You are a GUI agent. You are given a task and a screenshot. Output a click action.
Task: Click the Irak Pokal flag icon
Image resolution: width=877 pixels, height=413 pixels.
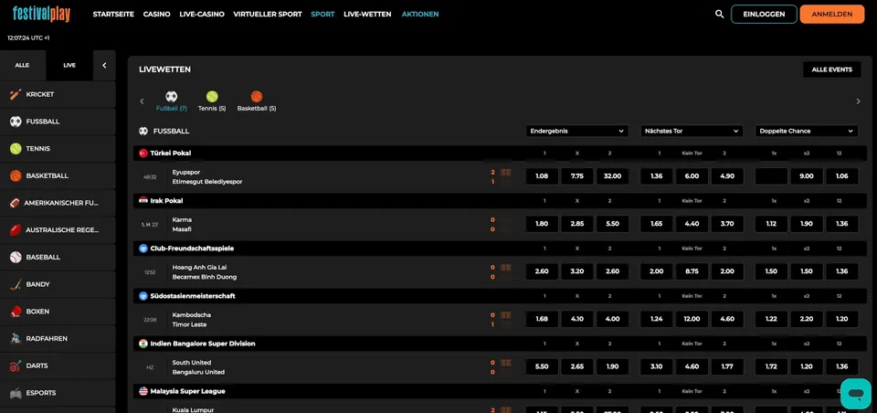[143, 200]
